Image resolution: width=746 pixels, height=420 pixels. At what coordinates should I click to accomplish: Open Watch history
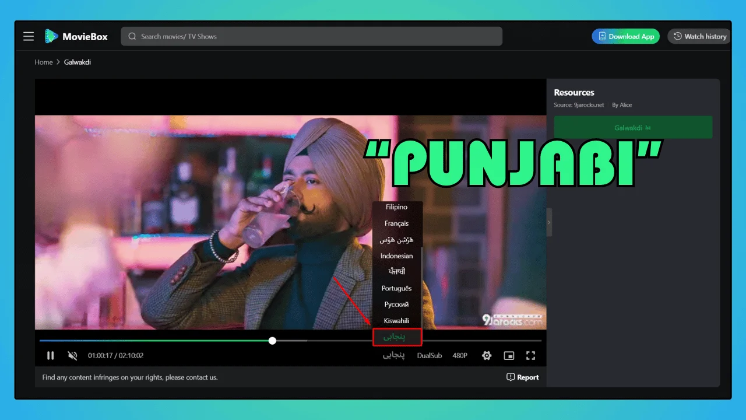[x=700, y=36]
